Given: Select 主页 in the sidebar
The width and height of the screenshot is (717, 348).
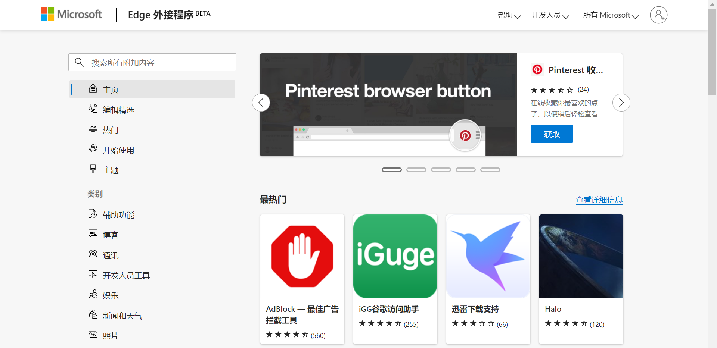Looking at the screenshot, I should click(x=152, y=89).
